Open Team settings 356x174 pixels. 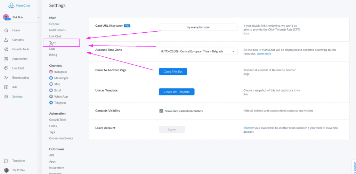[x=53, y=42]
